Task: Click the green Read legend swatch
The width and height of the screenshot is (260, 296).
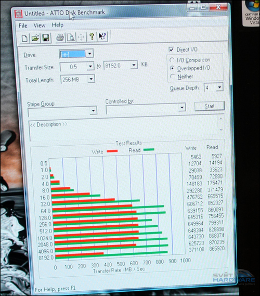Action: 149,150
